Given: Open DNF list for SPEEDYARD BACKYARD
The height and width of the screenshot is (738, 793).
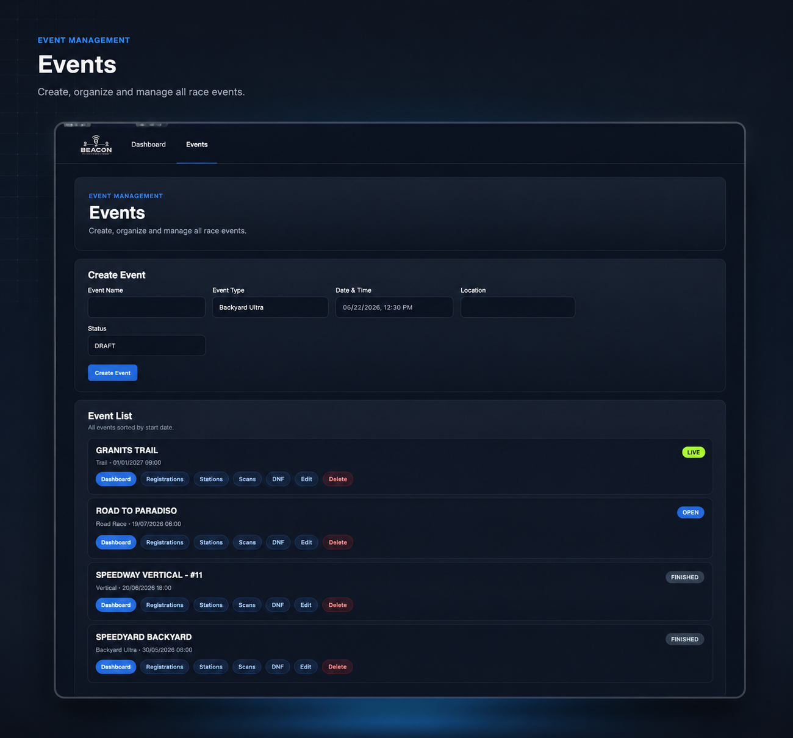Looking at the screenshot, I should [x=278, y=667].
